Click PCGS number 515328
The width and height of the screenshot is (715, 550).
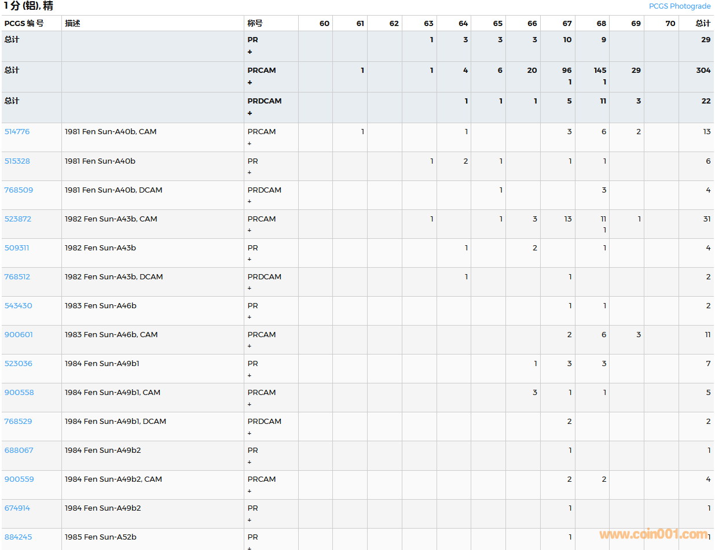(x=17, y=161)
